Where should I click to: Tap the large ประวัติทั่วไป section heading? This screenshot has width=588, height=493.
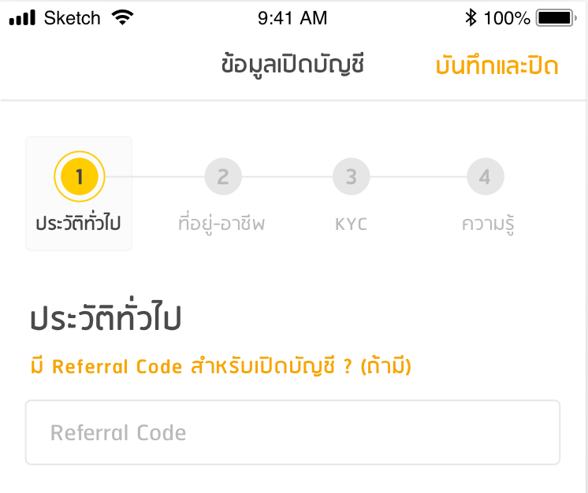coord(106,320)
